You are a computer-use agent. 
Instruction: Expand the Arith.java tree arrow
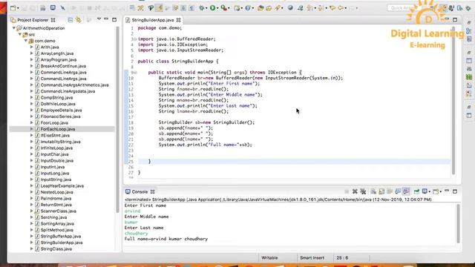pyautogui.click(x=31, y=47)
